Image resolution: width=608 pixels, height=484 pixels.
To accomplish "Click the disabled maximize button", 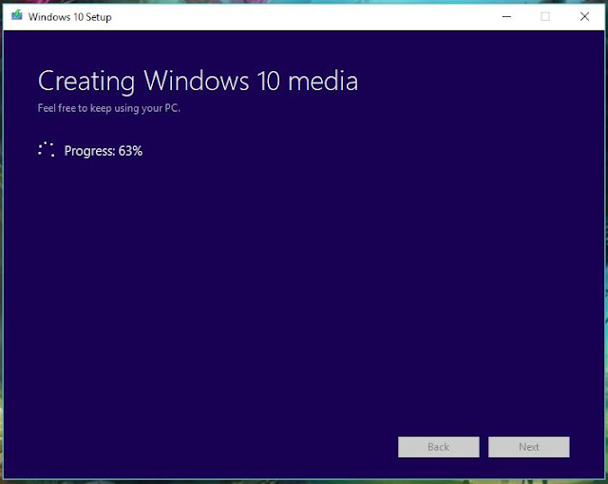I will click(x=545, y=17).
